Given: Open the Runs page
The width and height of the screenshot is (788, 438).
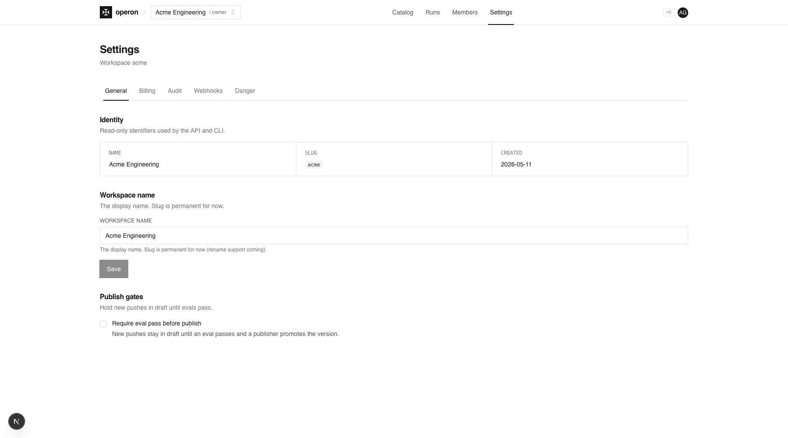Looking at the screenshot, I should (433, 12).
